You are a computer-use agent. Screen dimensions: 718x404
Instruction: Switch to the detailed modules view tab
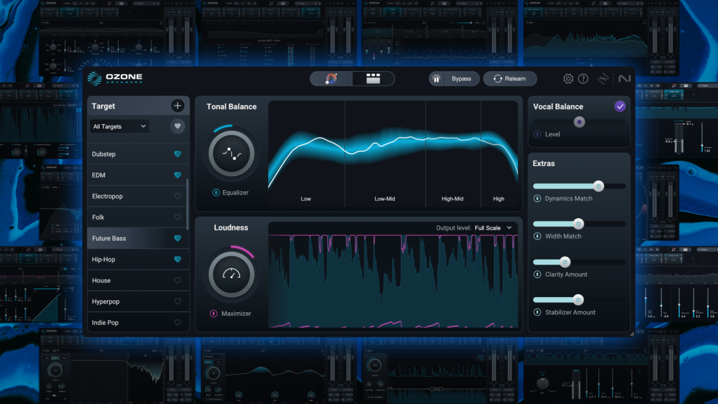click(x=373, y=78)
